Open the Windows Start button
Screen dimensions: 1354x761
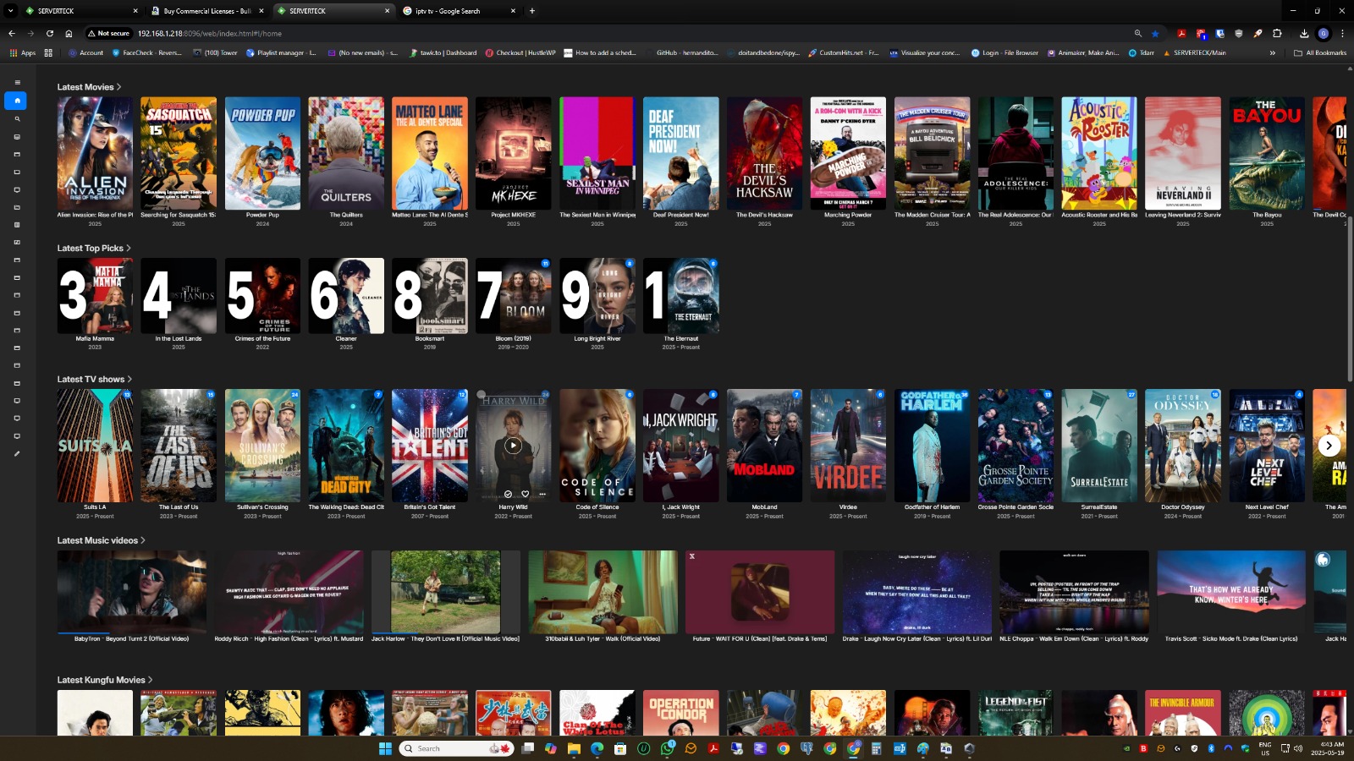385,748
